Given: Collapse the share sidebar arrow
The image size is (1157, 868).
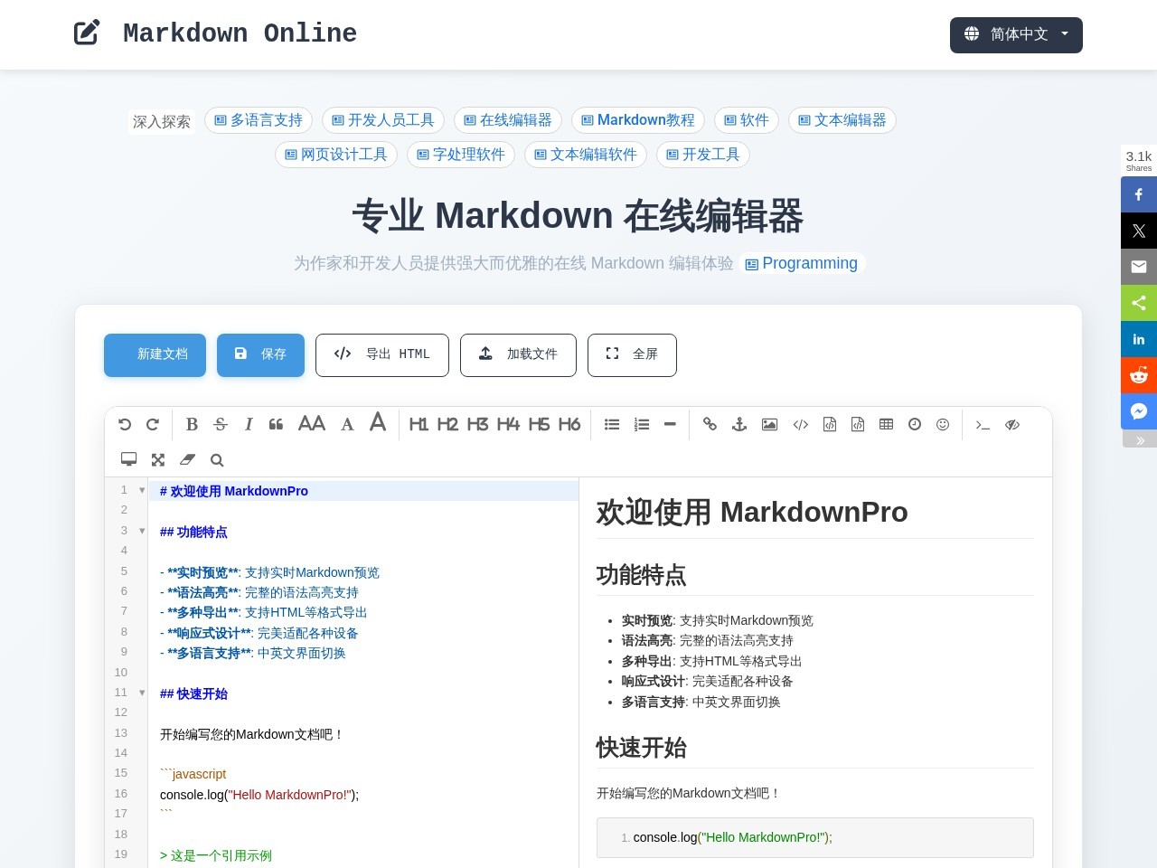Looking at the screenshot, I should point(1140,439).
